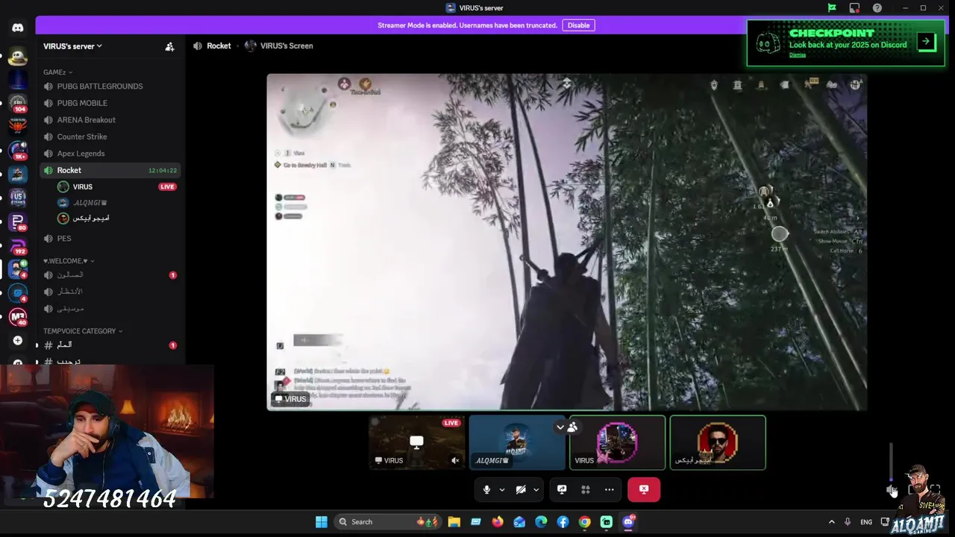Image resolution: width=955 pixels, height=537 pixels.
Task: Open the Windows Start menu
Action: coord(321,522)
